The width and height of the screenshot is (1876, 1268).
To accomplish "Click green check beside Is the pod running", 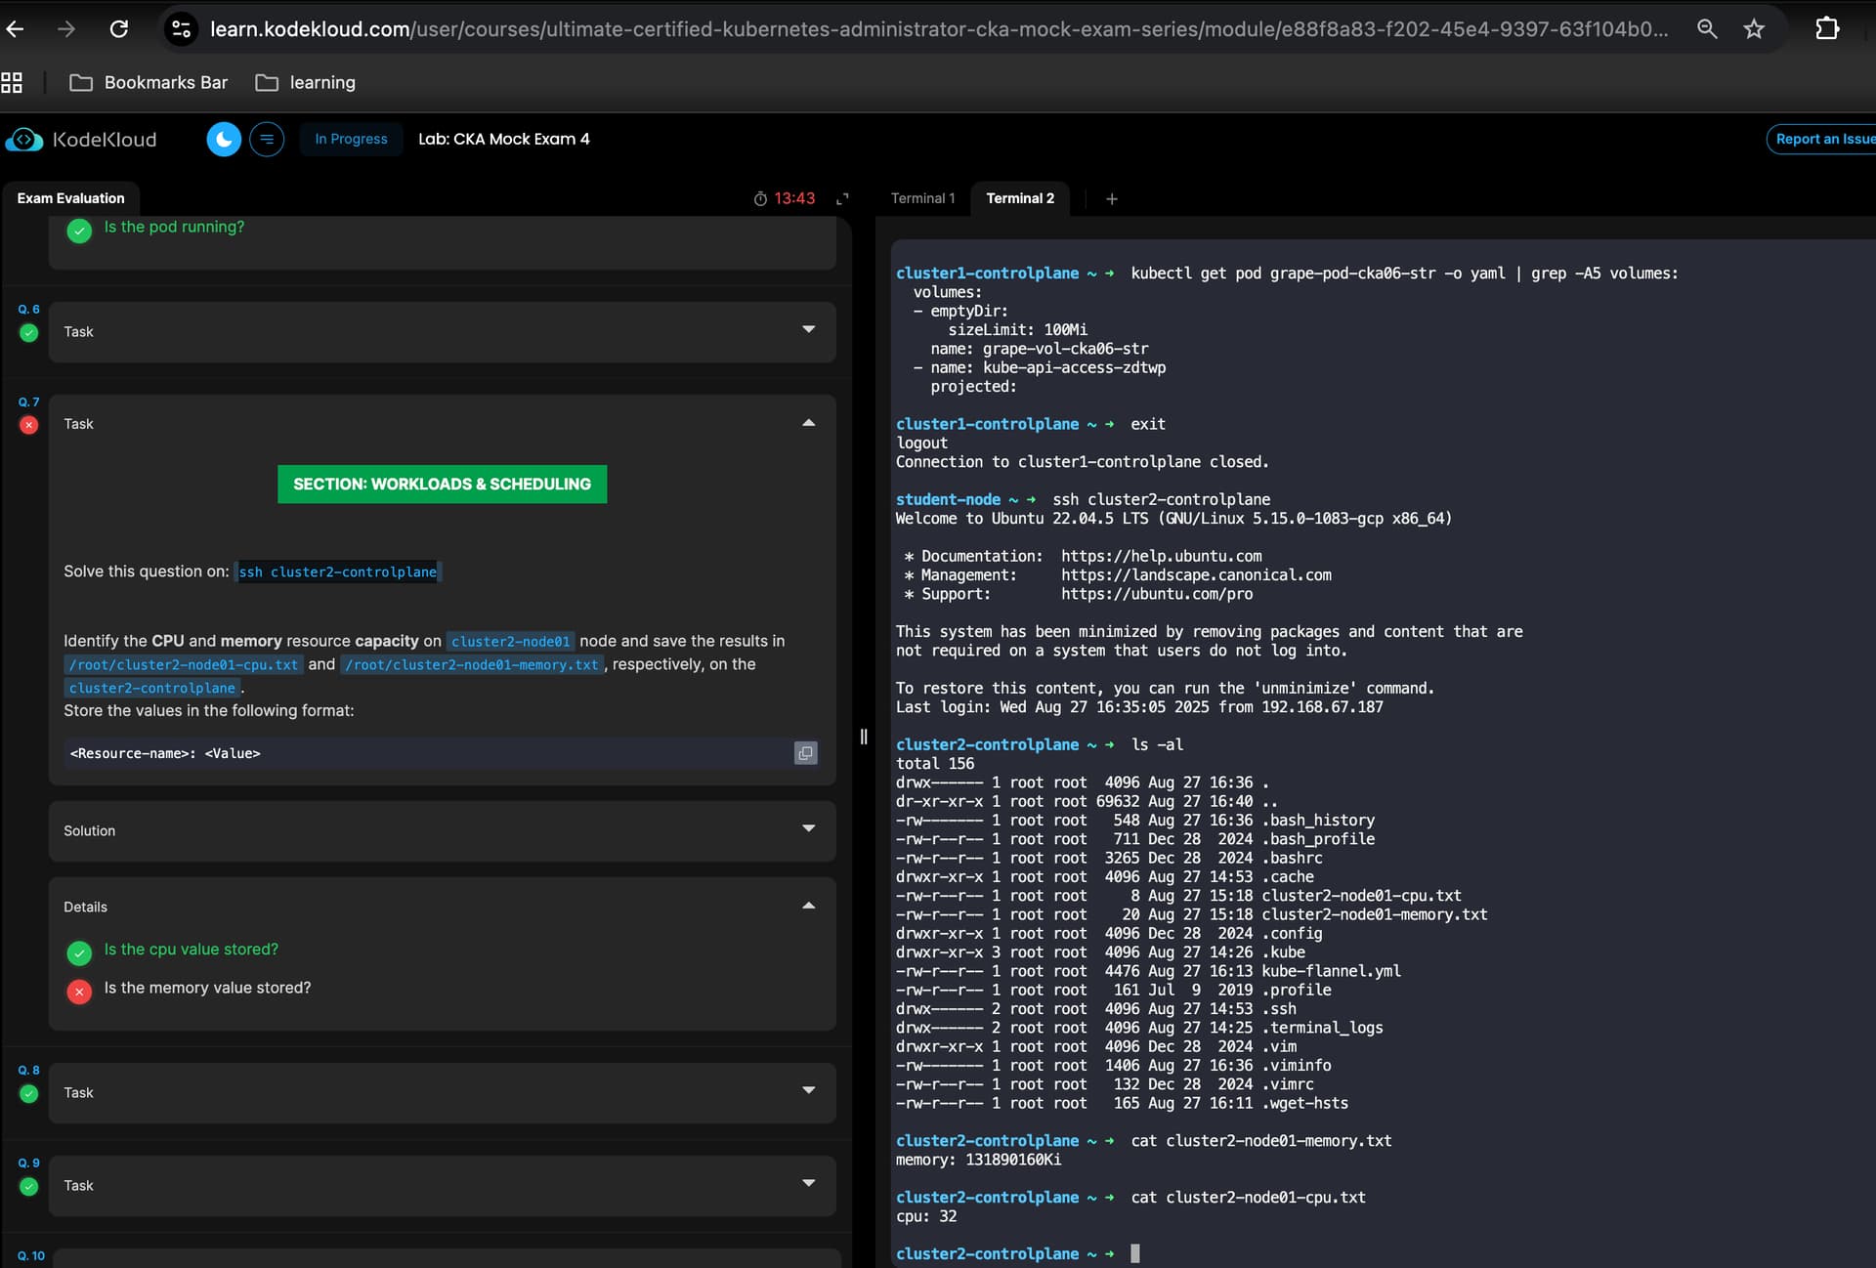I will pyautogui.click(x=79, y=231).
